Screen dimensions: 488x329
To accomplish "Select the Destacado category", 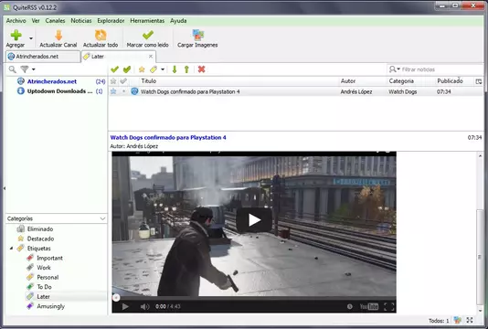I will pos(40,239).
